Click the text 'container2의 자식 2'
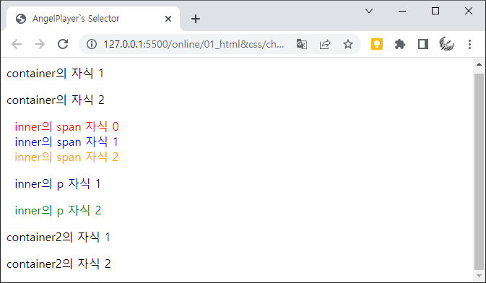The width and height of the screenshot is (486, 283). click(x=58, y=264)
